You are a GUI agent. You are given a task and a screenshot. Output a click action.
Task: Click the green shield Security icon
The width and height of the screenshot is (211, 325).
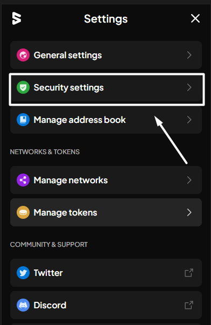23,87
